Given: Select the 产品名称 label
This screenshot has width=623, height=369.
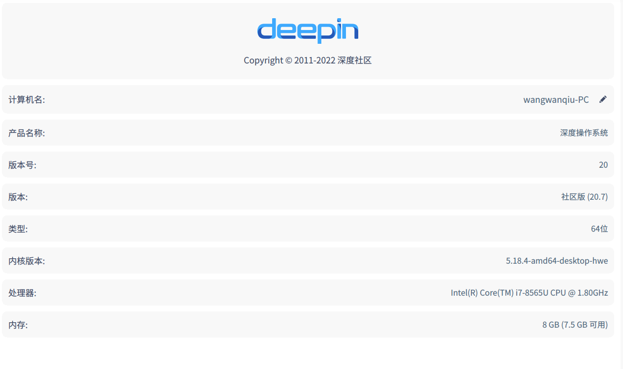Looking at the screenshot, I should 27,133.
